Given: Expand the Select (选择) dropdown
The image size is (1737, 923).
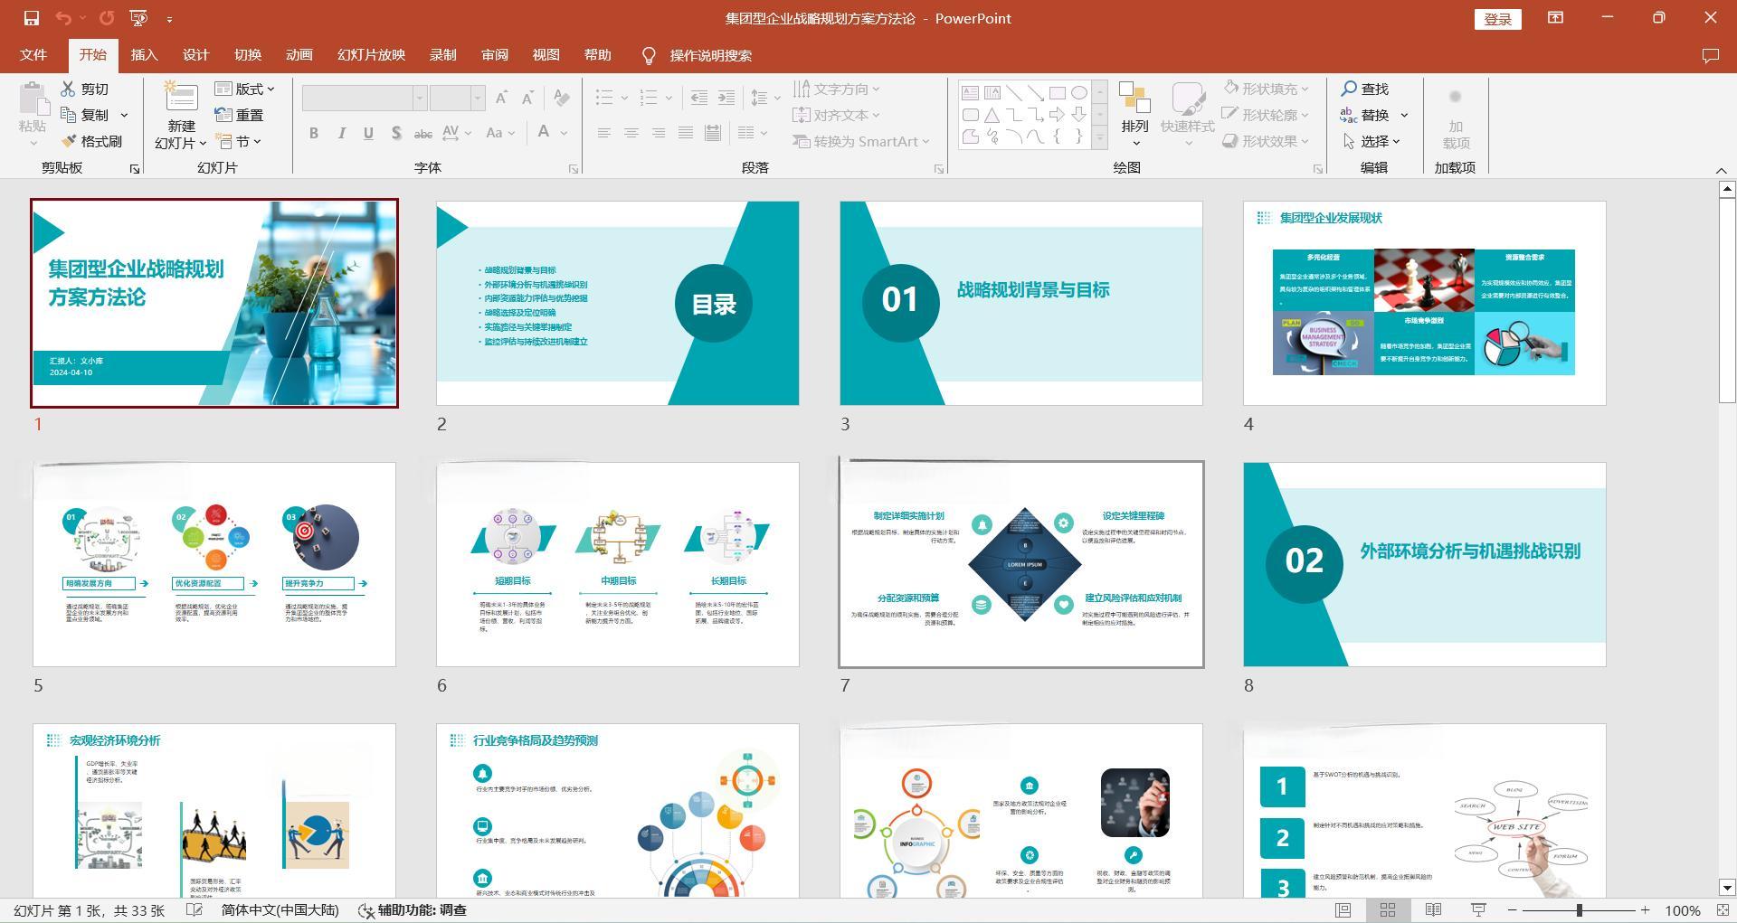Looking at the screenshot, I should point(1373,141).
